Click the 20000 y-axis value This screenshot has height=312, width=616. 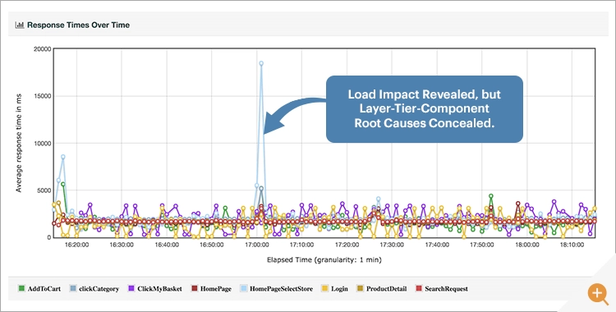pos(43,49)
